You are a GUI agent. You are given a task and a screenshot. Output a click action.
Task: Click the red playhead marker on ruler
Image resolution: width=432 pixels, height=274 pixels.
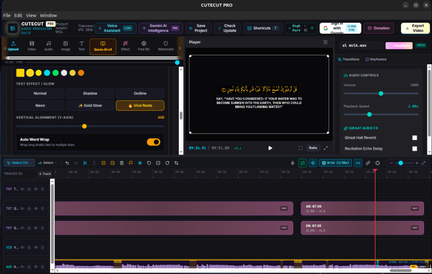375,171
